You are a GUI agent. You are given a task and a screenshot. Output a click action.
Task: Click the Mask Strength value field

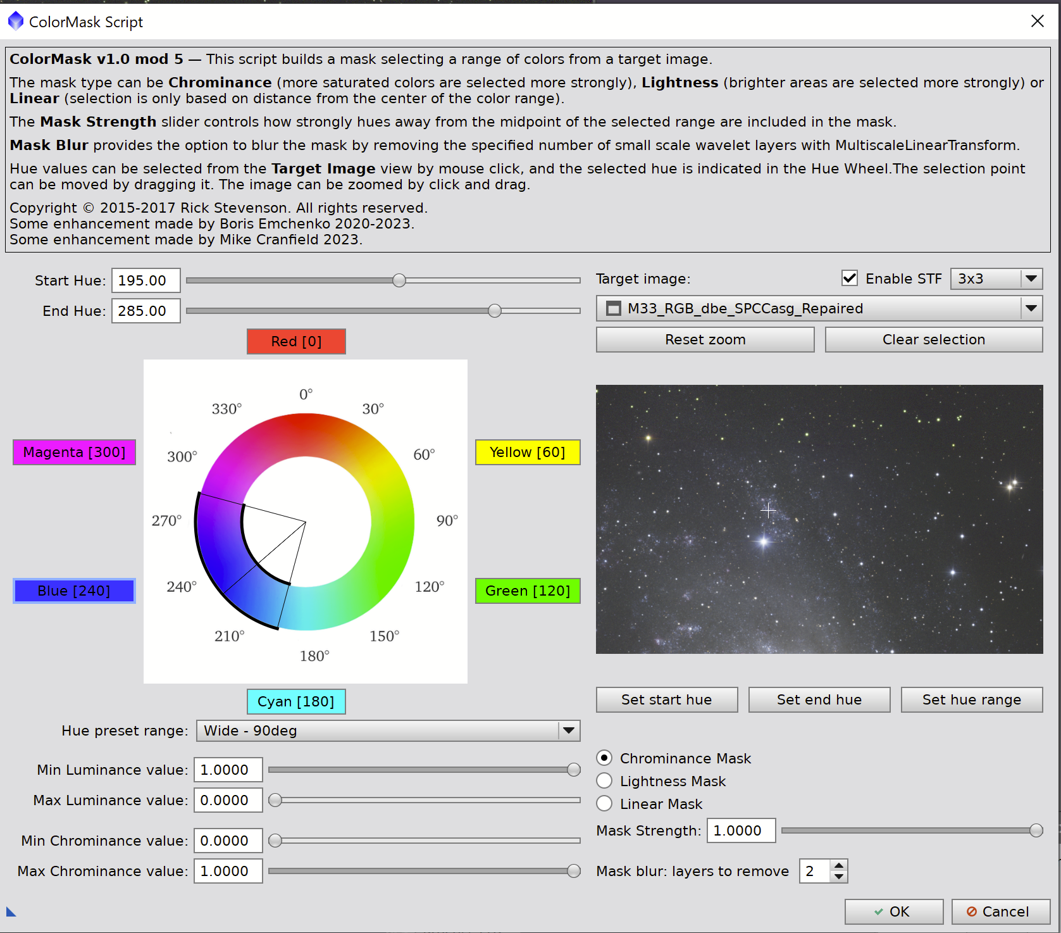point(741,830)
